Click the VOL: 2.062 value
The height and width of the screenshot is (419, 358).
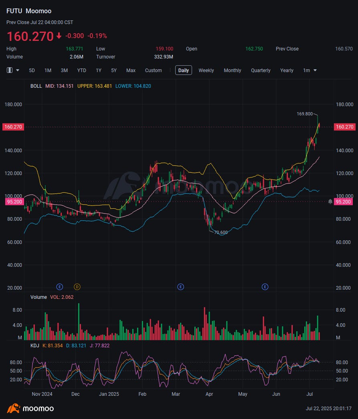click(62, 297)
